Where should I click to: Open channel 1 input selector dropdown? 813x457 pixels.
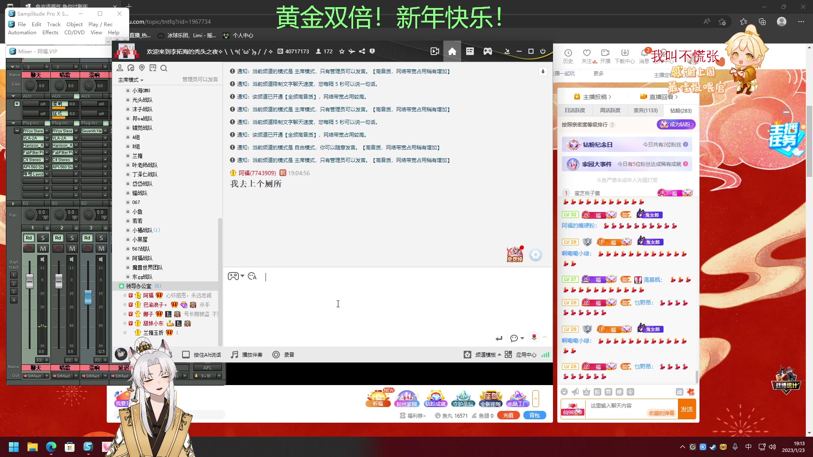[x=47, y=67]
